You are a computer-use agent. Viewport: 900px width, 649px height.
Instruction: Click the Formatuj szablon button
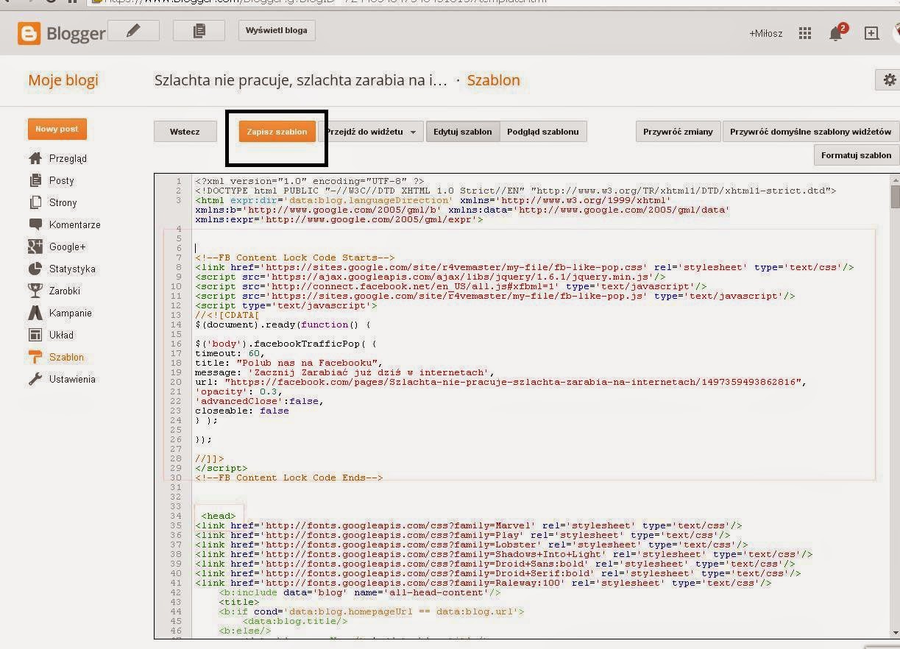(x=856, y=155)
